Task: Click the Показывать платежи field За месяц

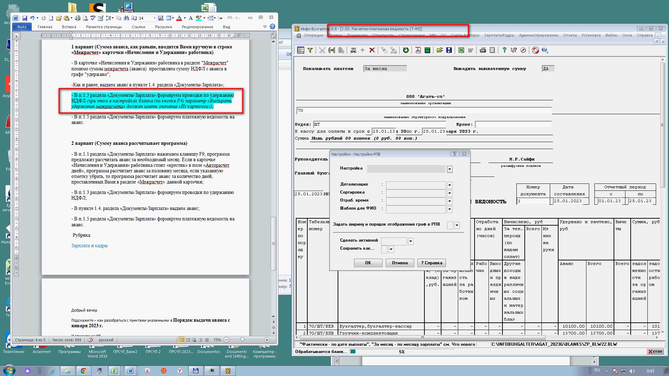Action: [385, 69]
